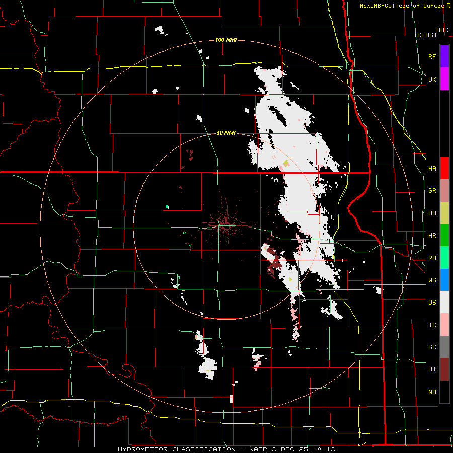Screen dimensions: 453x453
Task: Click the BI legend label
Action: tap(432, 369)
